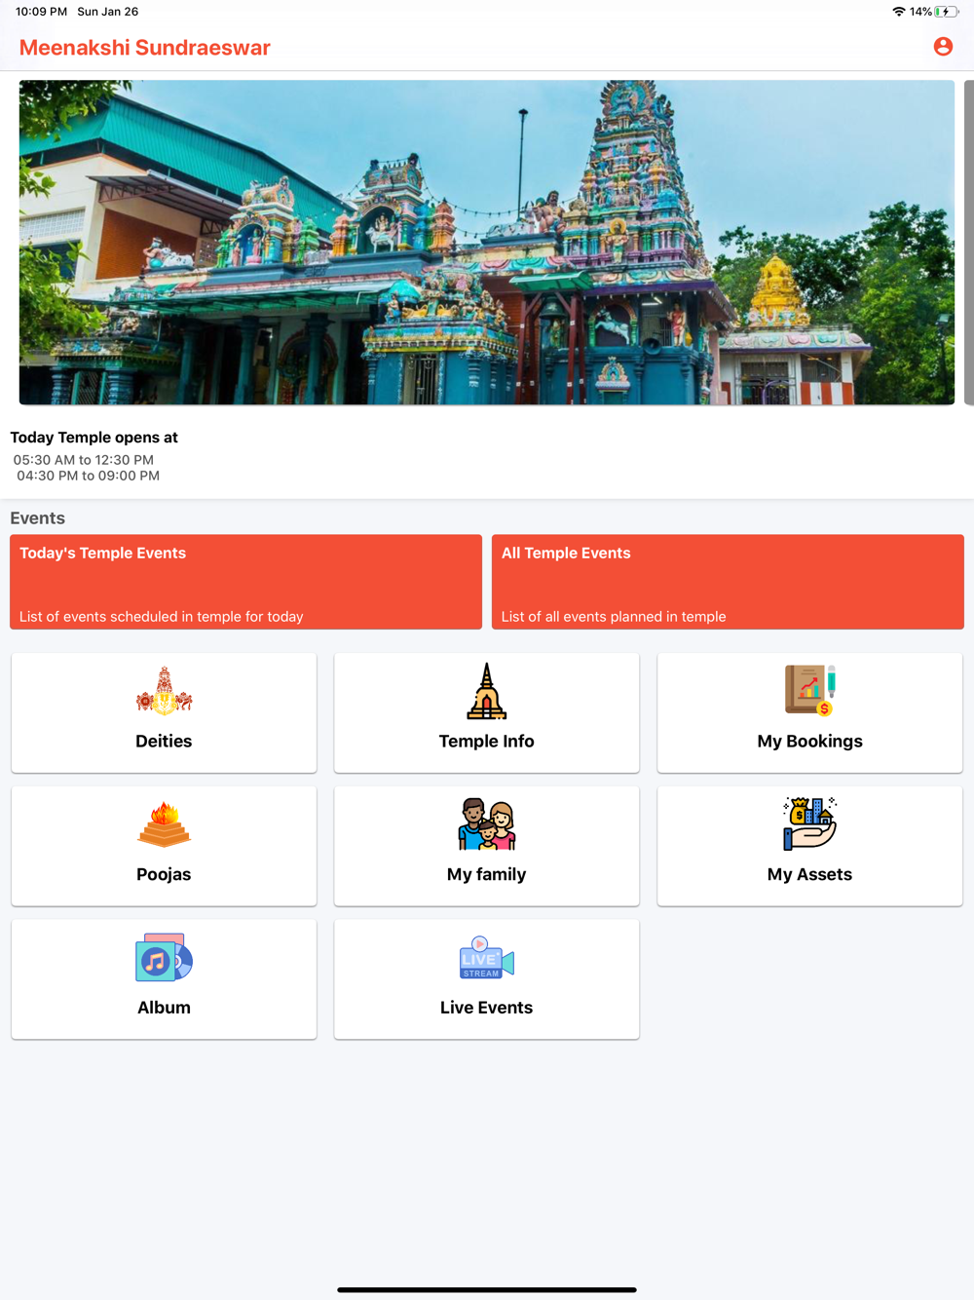974x1300 pixels.
Task: Tap the 10:09 PM clock in status bar
Action: (42, 12)
